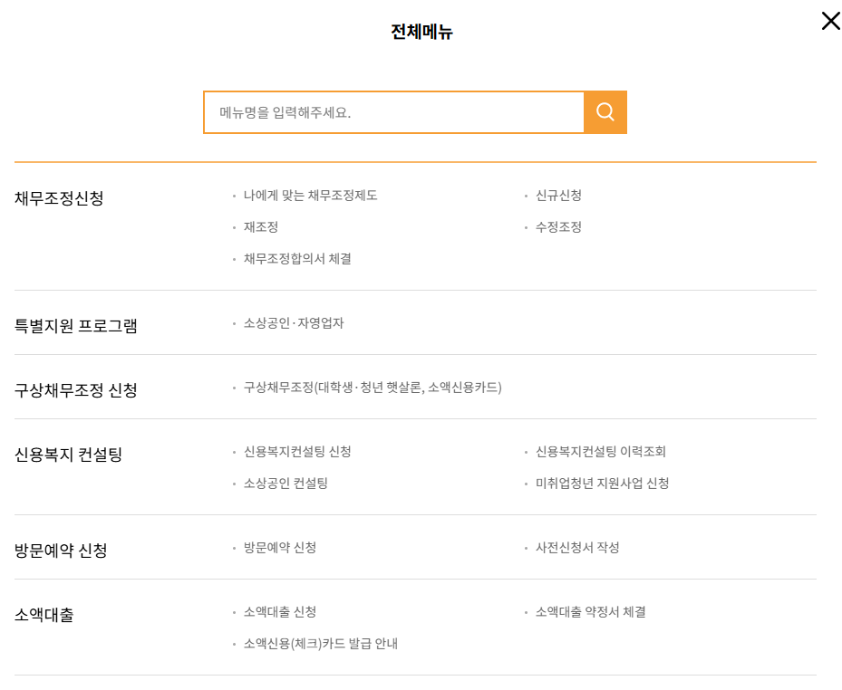842x690 pixels.
Task: Open 소상공인·자영업자 program link
Action: tap(294, 323)
